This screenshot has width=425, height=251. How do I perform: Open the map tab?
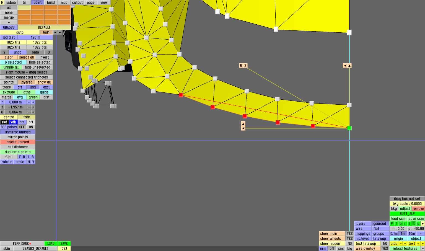pos(64,2)
